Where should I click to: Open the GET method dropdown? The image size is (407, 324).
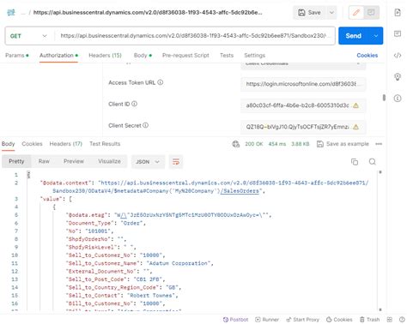click(28, 36)
